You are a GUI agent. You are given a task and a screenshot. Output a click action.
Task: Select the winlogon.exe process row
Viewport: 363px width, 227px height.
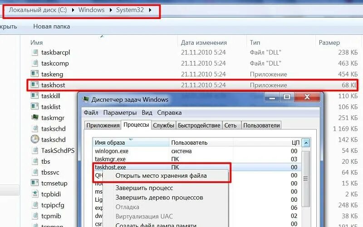point(197,151)
